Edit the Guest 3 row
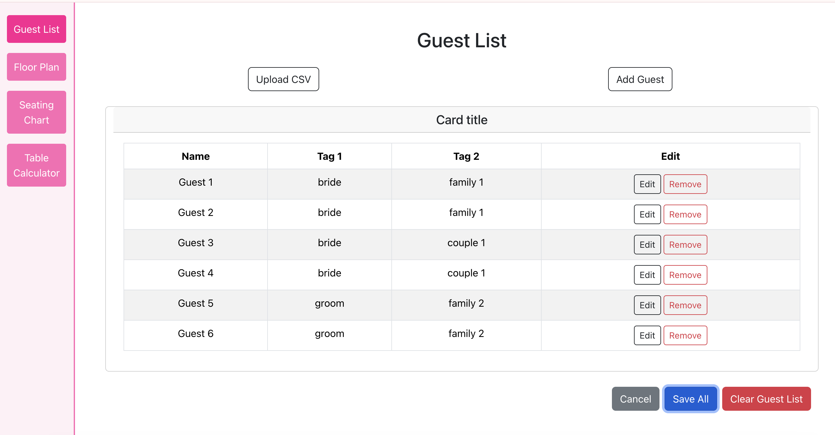835x435 pixels. point(647,245)
